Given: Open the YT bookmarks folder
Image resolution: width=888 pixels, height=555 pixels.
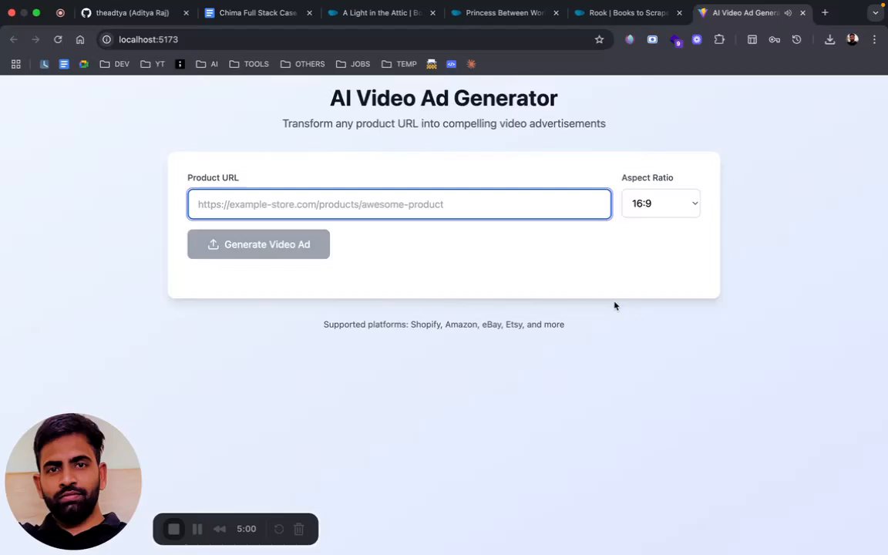Looking at the screenshot, I should click(x=153, y=64).
